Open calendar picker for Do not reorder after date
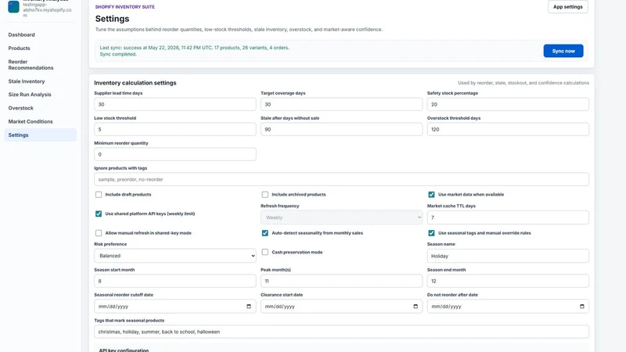626x352 pixels. click(581, 307)
